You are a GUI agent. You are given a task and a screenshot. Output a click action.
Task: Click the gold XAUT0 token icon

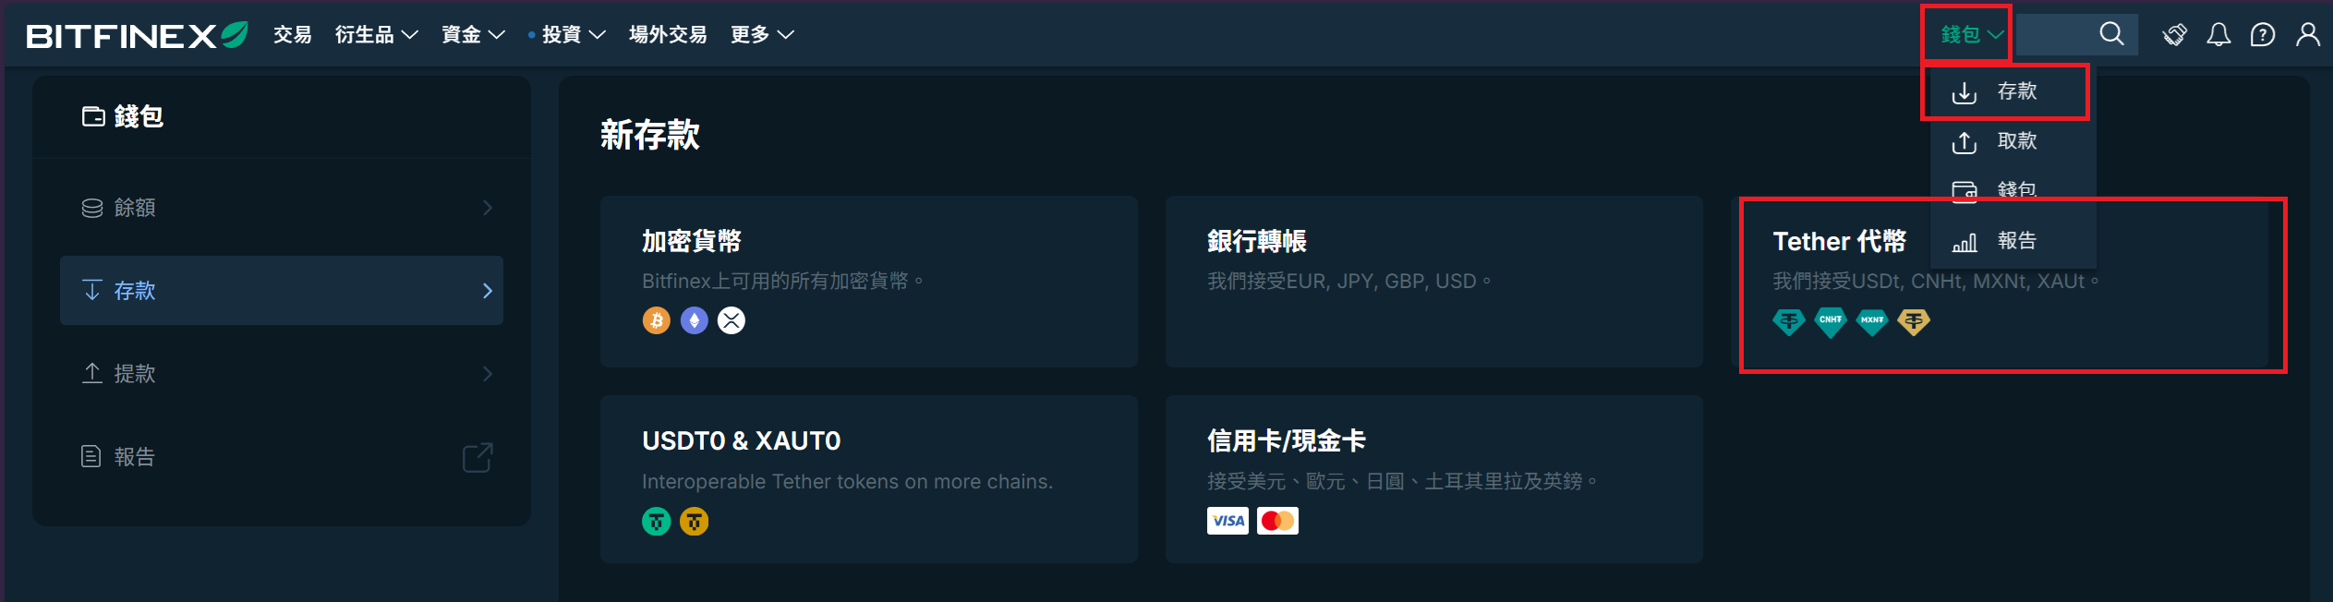pyautogui.click(x=695, y=522)
